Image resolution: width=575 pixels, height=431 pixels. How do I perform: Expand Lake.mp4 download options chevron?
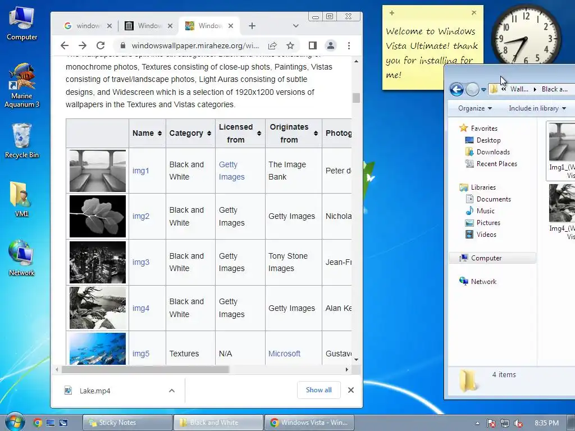coord(172,391)
